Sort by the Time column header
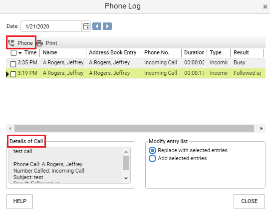 pyautogui.click(x=30, y=52)
